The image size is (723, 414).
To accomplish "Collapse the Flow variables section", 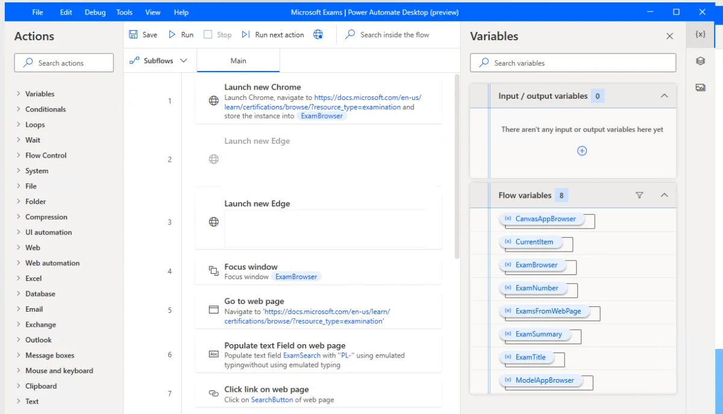I will (x=664, y=195).
